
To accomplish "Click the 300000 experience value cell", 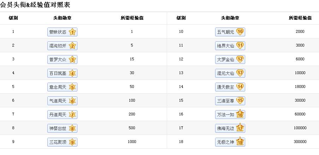I will coord(300,142).
